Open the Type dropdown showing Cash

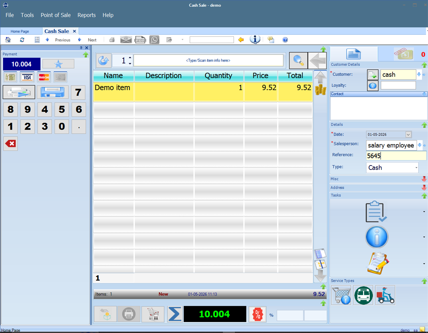point(416,168)
